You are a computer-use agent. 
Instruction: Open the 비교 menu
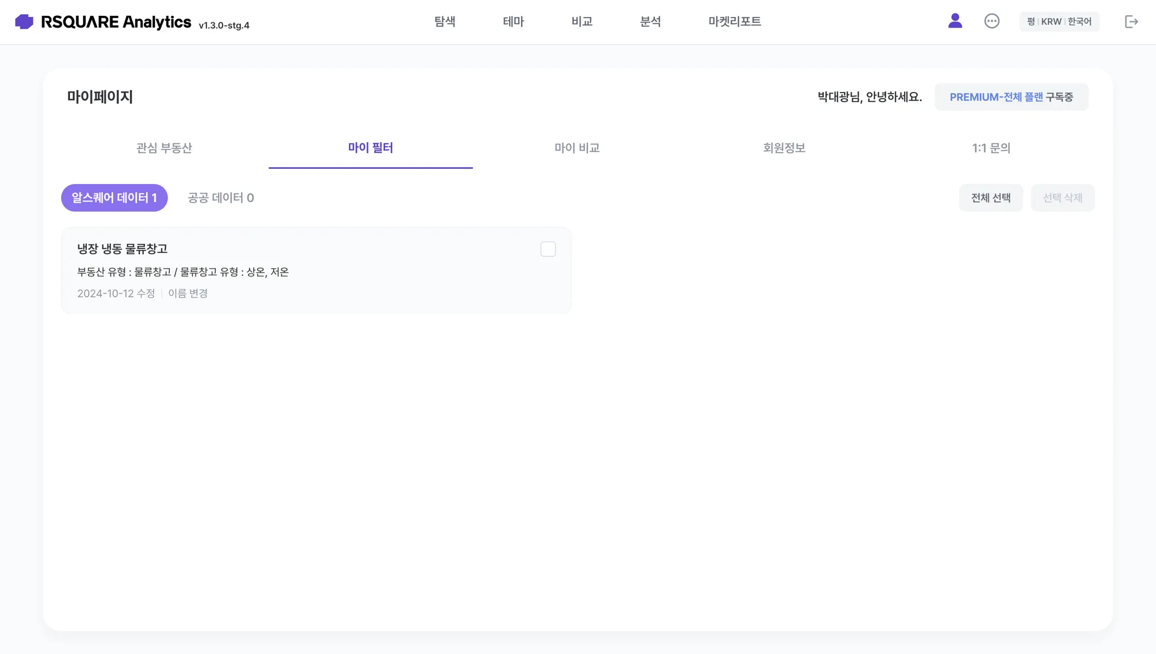[581, 21]
